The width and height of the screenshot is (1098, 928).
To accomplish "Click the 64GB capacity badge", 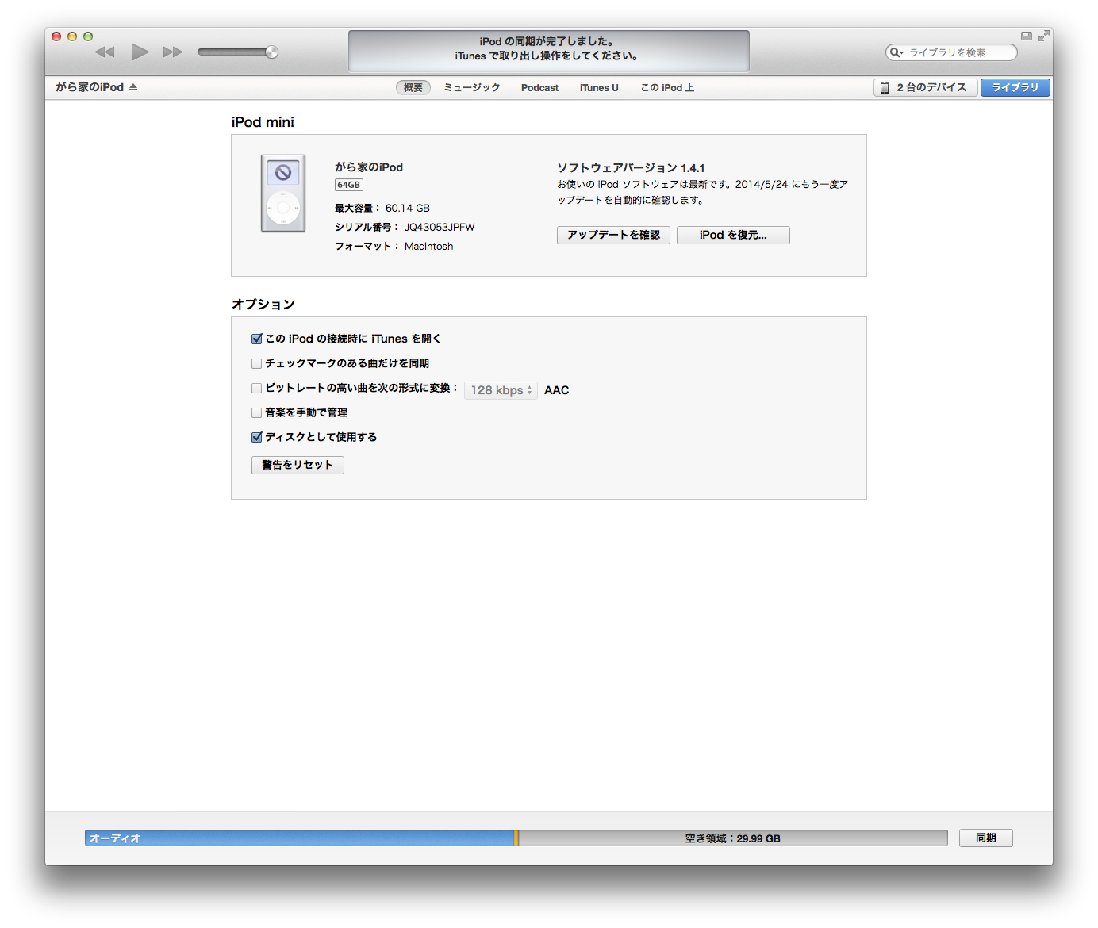I will coord(349,185).
